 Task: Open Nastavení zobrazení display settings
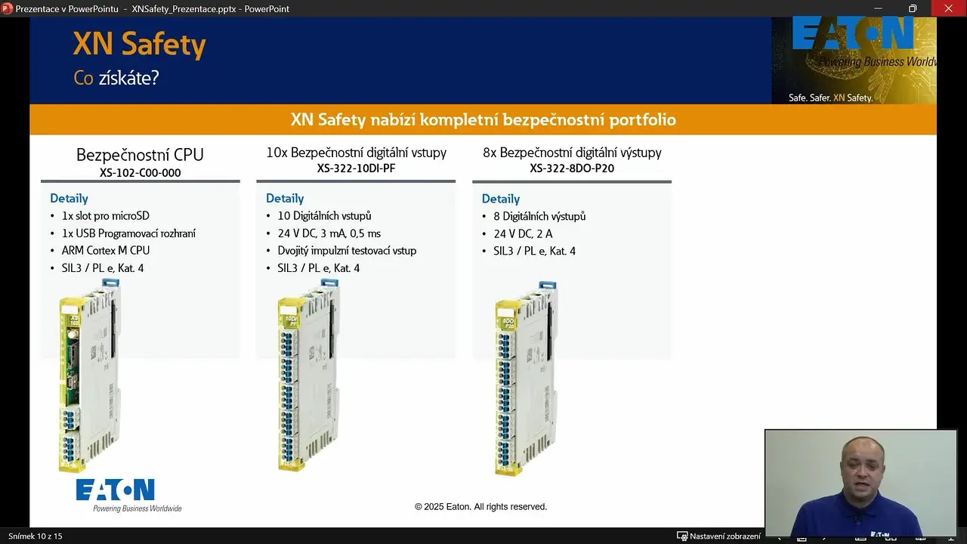point(718,536)
